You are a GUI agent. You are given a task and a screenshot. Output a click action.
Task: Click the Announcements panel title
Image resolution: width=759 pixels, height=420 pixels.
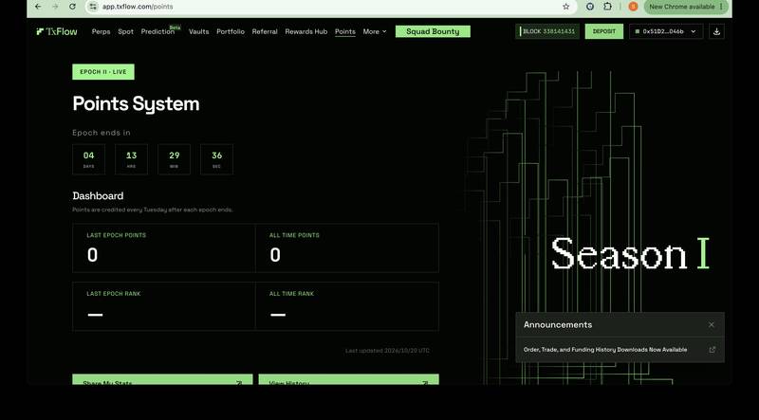[558, 324]
